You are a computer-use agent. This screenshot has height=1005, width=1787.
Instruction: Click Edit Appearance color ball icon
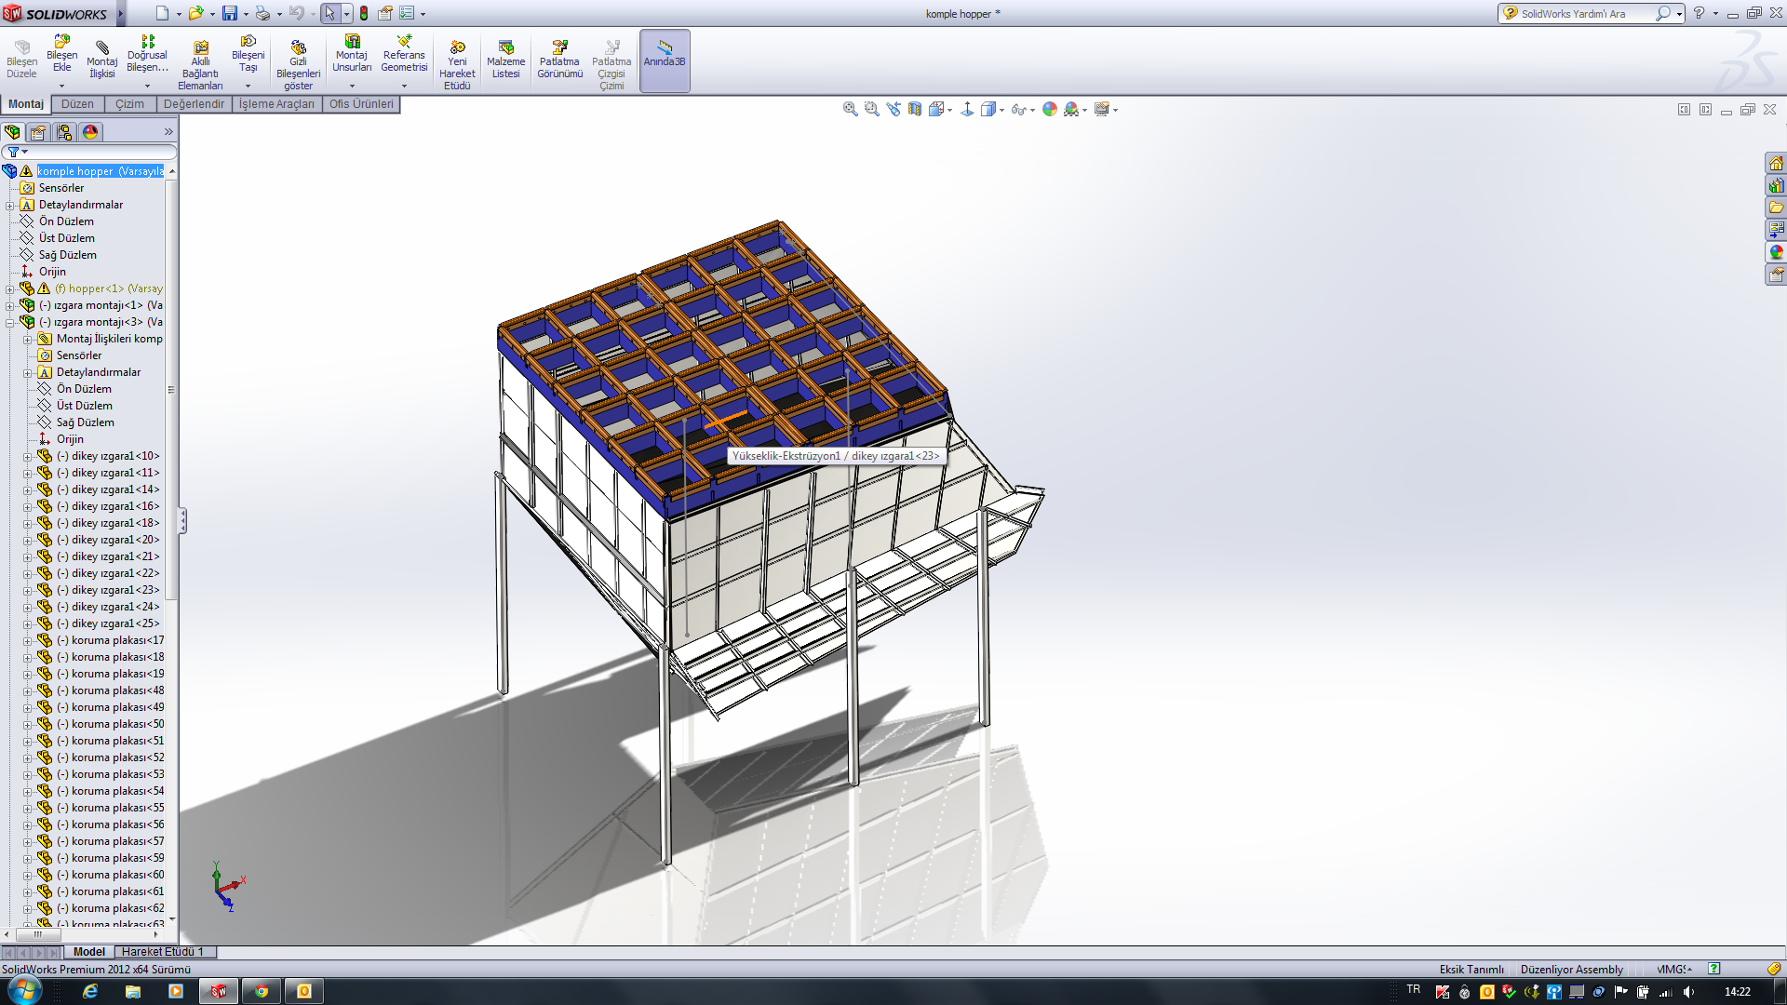coord(1050,109)
